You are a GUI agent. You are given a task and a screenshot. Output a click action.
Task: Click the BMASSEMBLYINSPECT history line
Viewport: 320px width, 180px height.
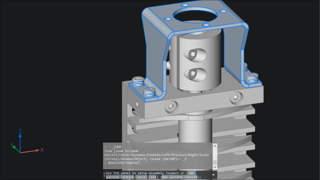tap(124, 163)
